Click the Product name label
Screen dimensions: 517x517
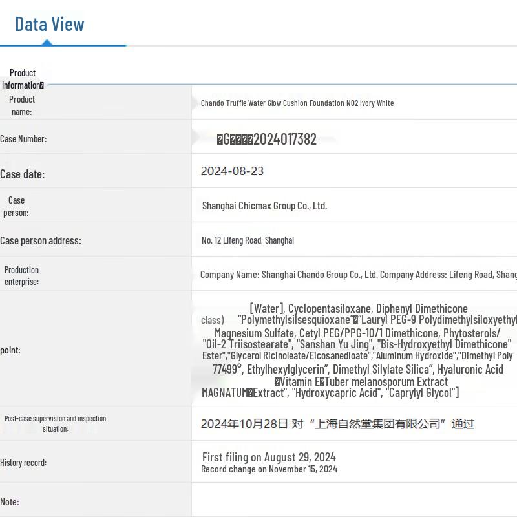click(x=22, y=105)
